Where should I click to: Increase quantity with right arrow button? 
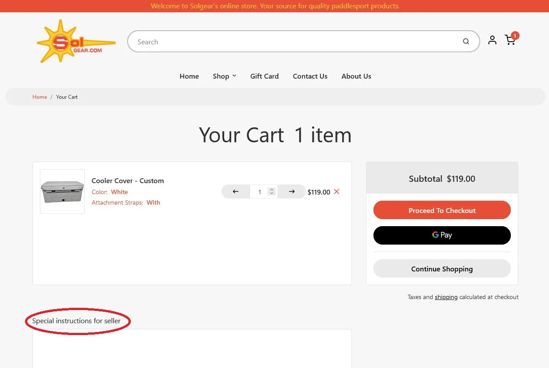pyautogui.click(x=292, y=191)
